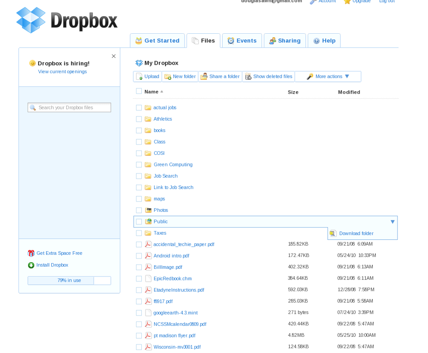Click the Photos folder icon

[148, 210]
